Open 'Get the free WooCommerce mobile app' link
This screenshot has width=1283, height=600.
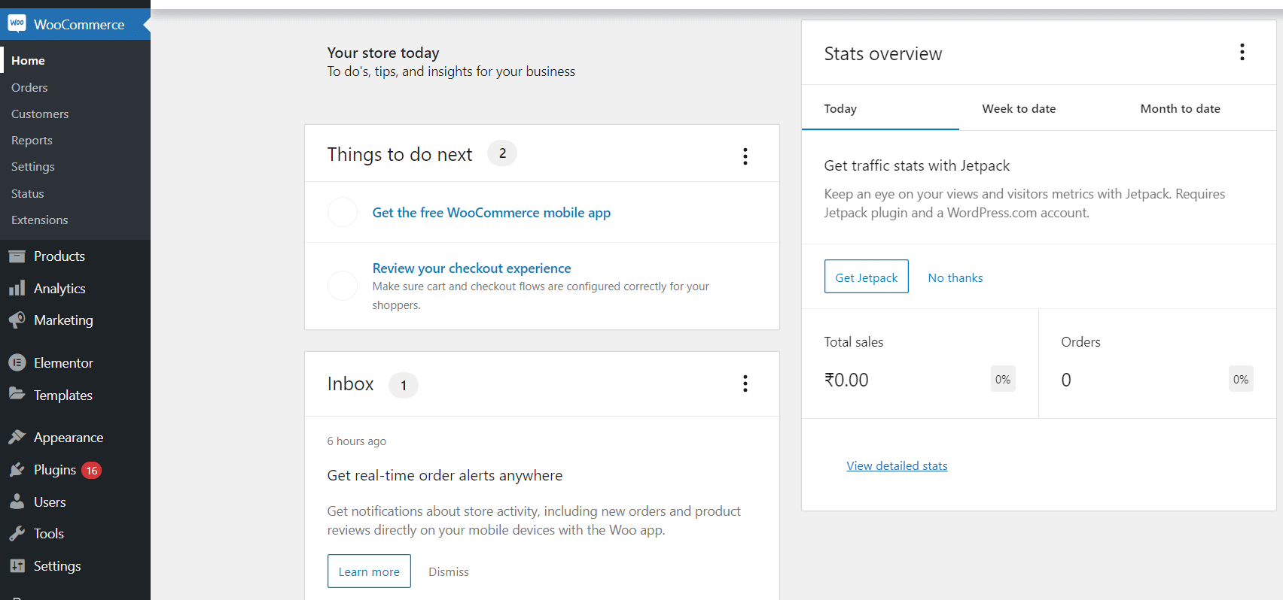492,213
